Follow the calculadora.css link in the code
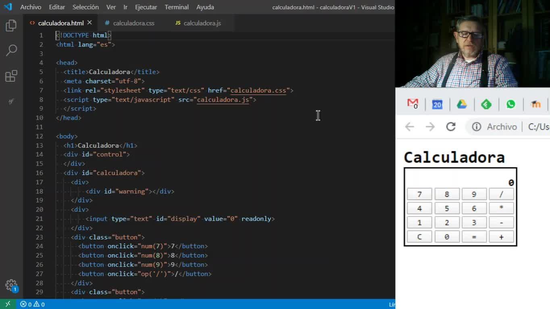 [x=258, y=91]
